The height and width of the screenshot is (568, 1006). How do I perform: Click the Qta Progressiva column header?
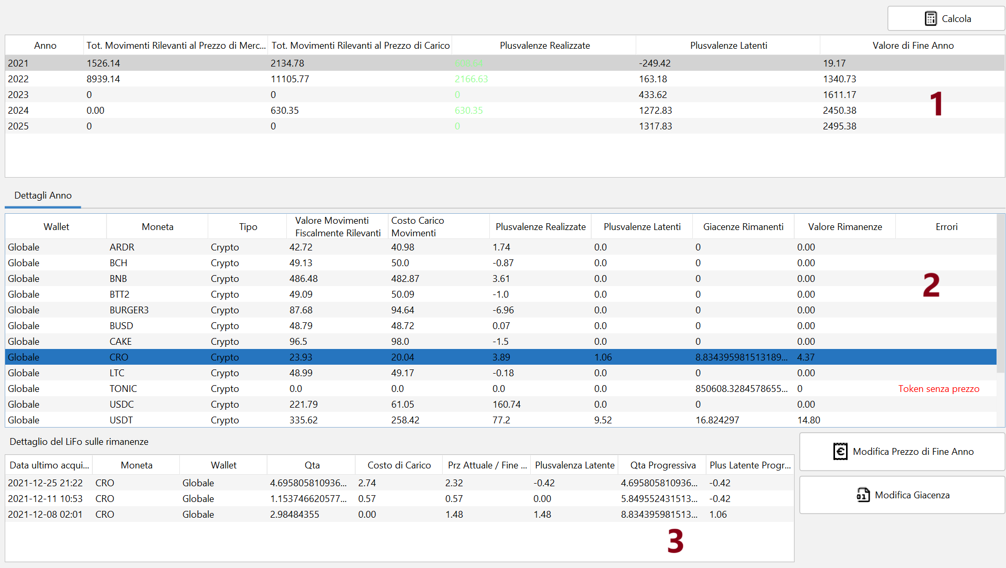tap(662, 465)
